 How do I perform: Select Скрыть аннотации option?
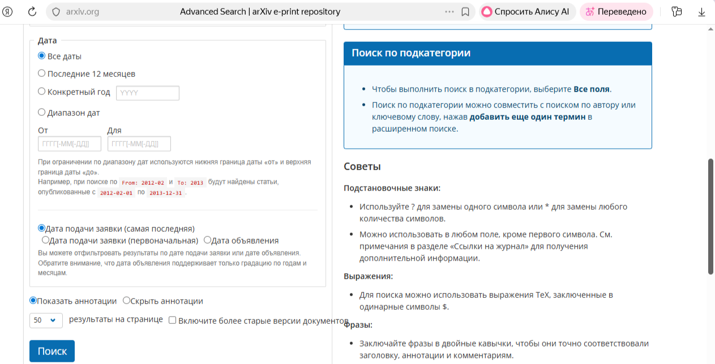(126, 301)
